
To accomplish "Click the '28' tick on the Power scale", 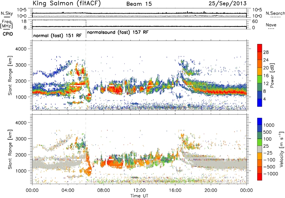I will tap(266, 52).
